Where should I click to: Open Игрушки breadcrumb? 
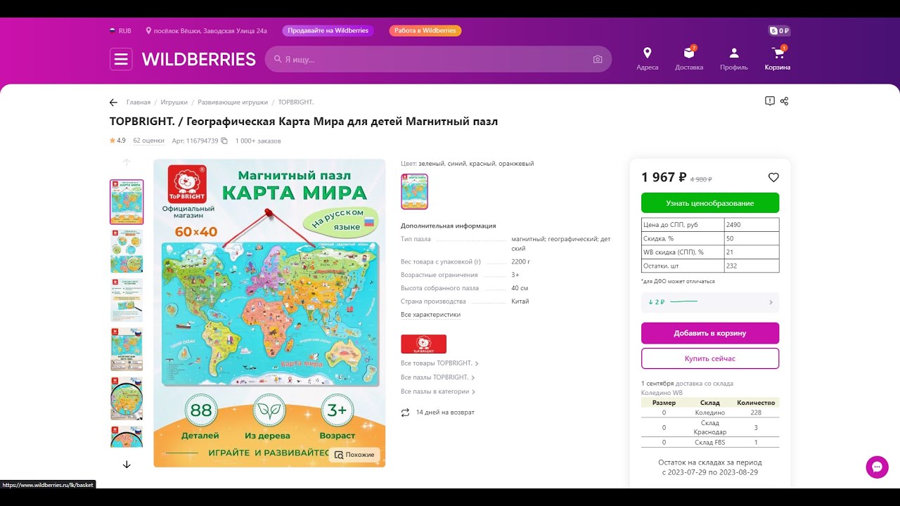click(174, 103)
